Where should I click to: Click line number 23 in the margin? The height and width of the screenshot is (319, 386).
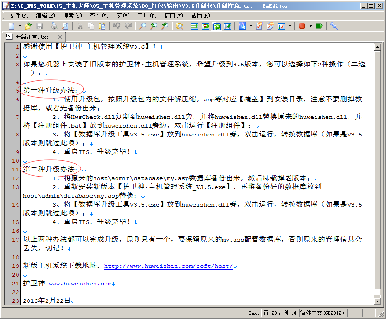click(x=16, y=301)
